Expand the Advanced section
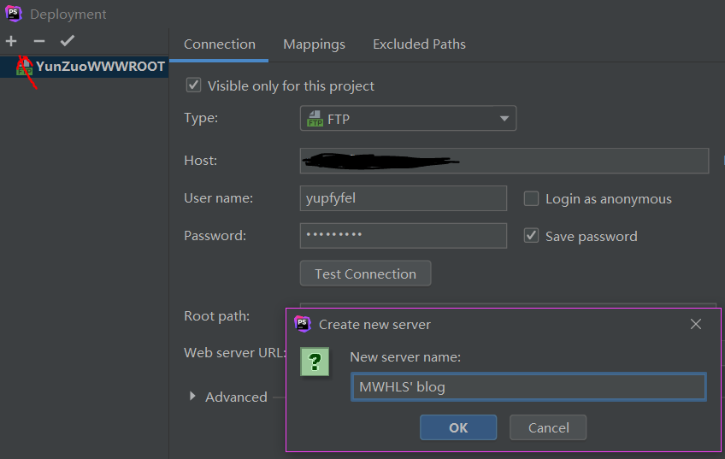Viewport: 725px width, 459px height. tap(193, 397)
